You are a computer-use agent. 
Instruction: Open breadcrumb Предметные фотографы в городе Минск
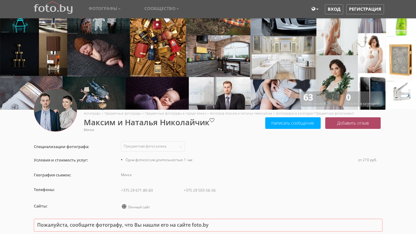coord(175,113)
